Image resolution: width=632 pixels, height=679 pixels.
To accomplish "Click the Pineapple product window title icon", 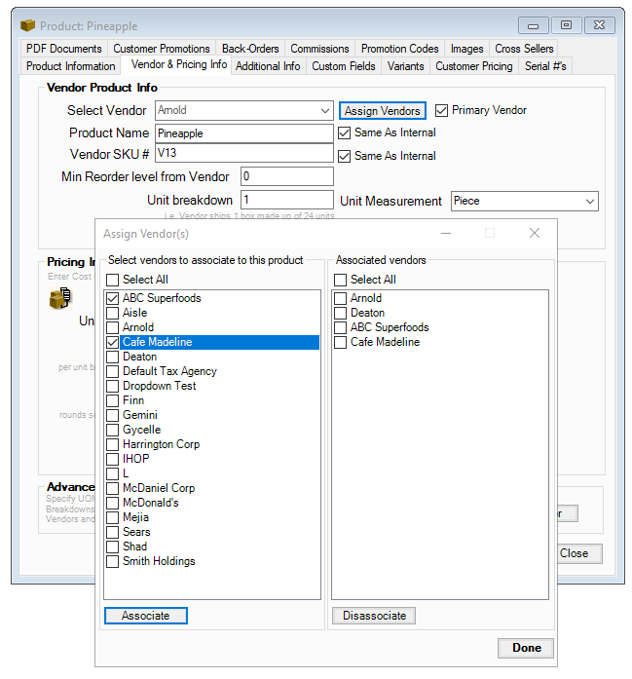I will pos(27,25).
